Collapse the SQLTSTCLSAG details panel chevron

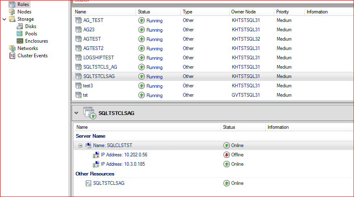click(x=76, y=113)
